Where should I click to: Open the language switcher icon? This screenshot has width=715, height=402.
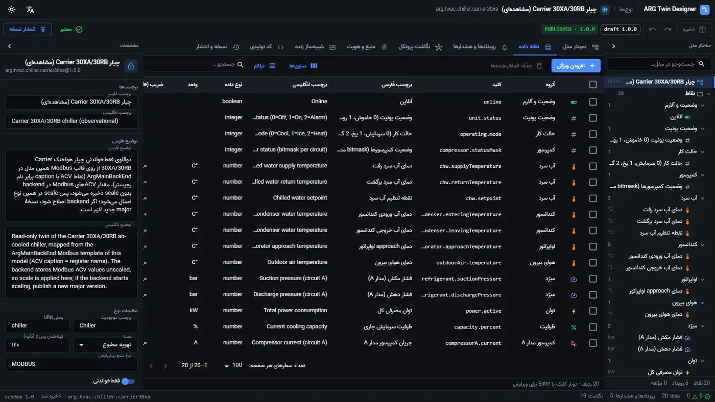(30, 9)
